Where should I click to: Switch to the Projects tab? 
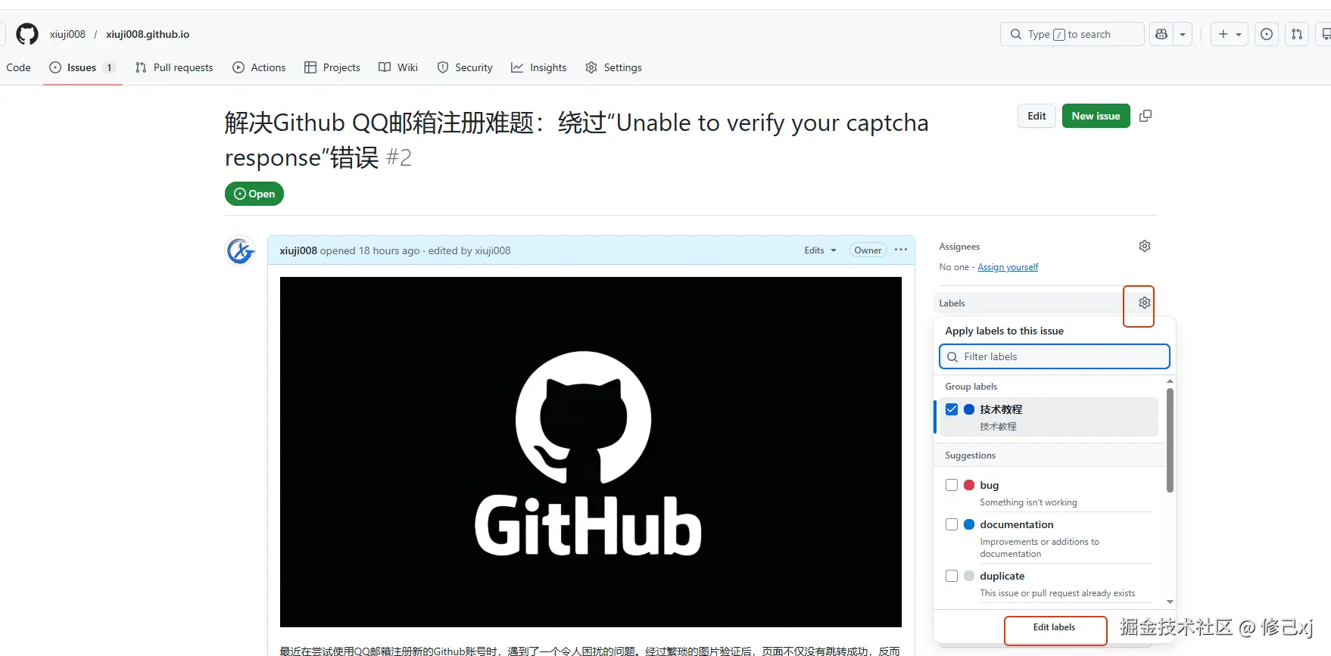pyautogui.click(x=332, y=67)
